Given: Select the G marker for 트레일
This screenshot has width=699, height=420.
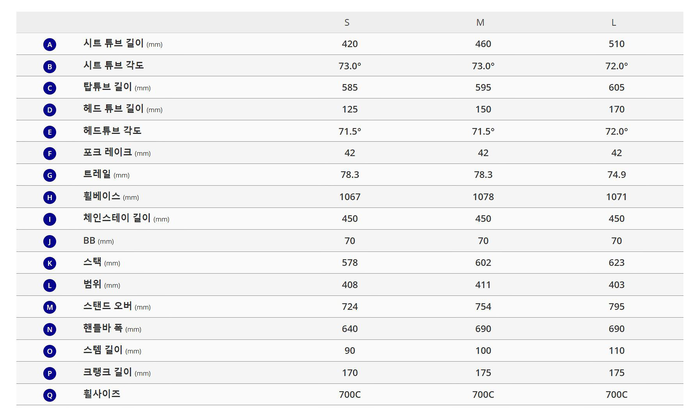Looking at the screenshot, I should (x=50, y=175).
